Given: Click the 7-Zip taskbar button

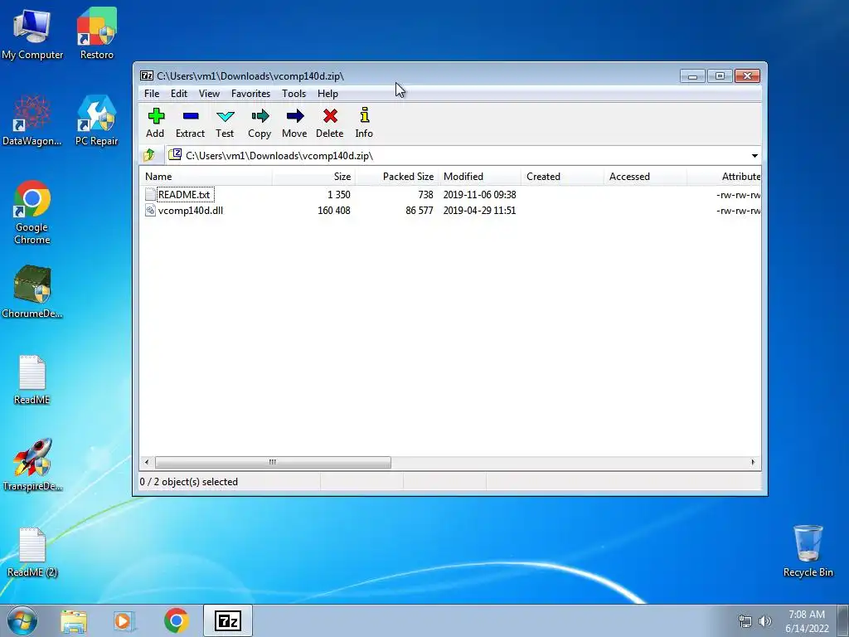Looking at the screenshot, I should click(x=228, y=620).
